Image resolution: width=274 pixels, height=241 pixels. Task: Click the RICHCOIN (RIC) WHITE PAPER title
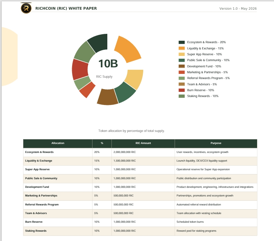pos(66,8)
